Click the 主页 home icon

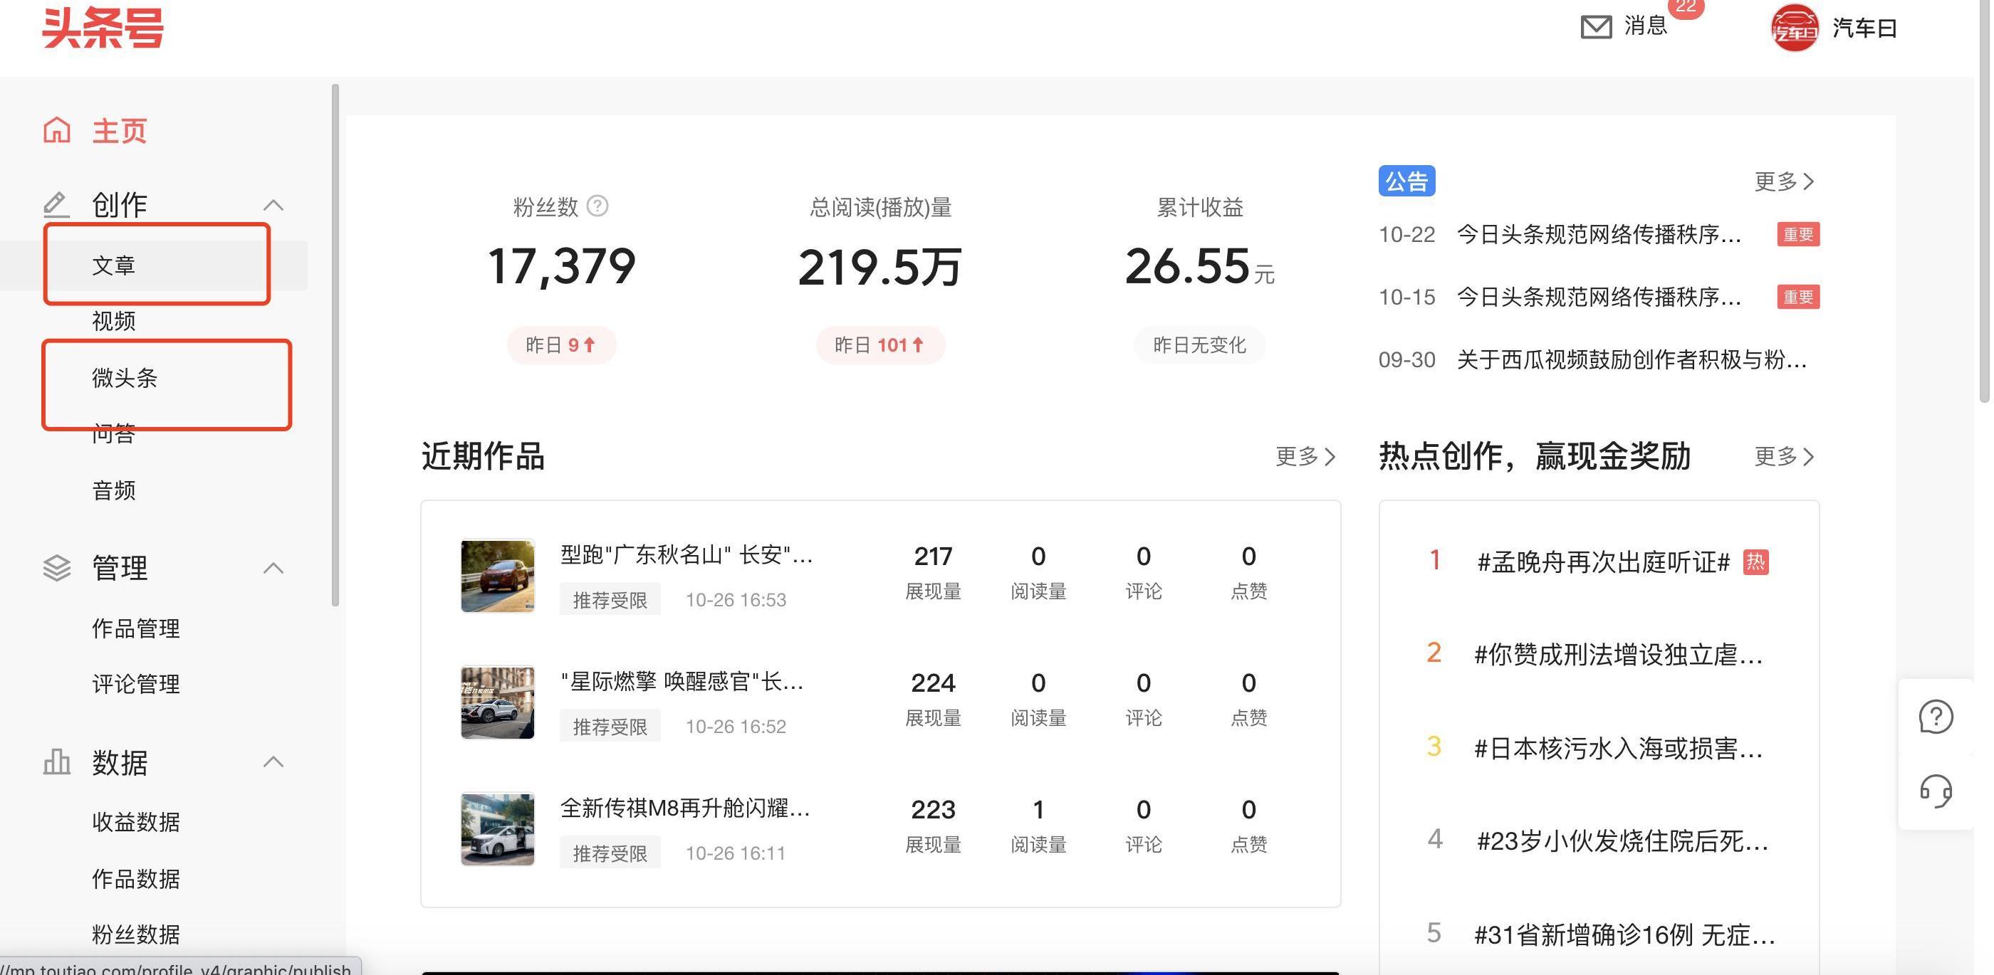[56, 130]
